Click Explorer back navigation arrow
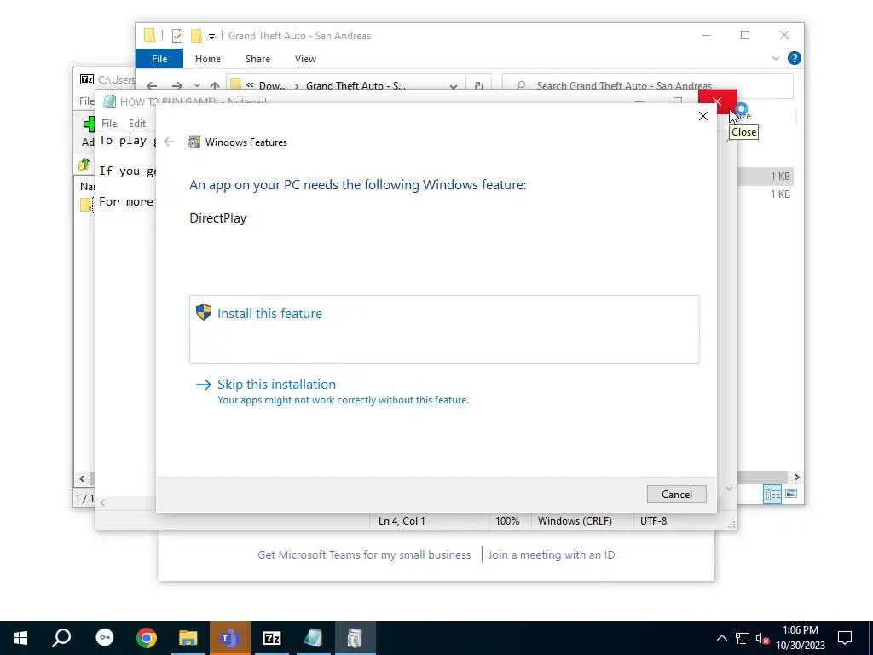This screenshot has width=873, height=655. [152, 86]
